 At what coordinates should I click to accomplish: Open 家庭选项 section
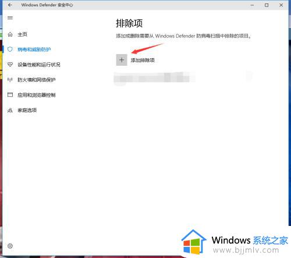(x=27, y=110)
